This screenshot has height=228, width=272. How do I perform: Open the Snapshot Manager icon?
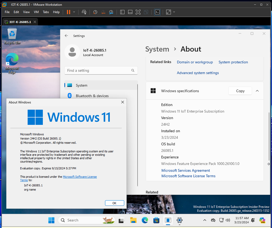click(x=111, y=12)
